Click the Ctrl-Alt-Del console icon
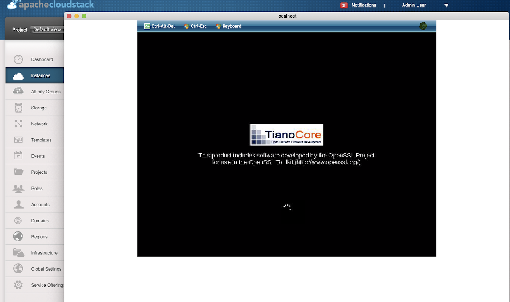510x302 pixels. tap(147, 26)
